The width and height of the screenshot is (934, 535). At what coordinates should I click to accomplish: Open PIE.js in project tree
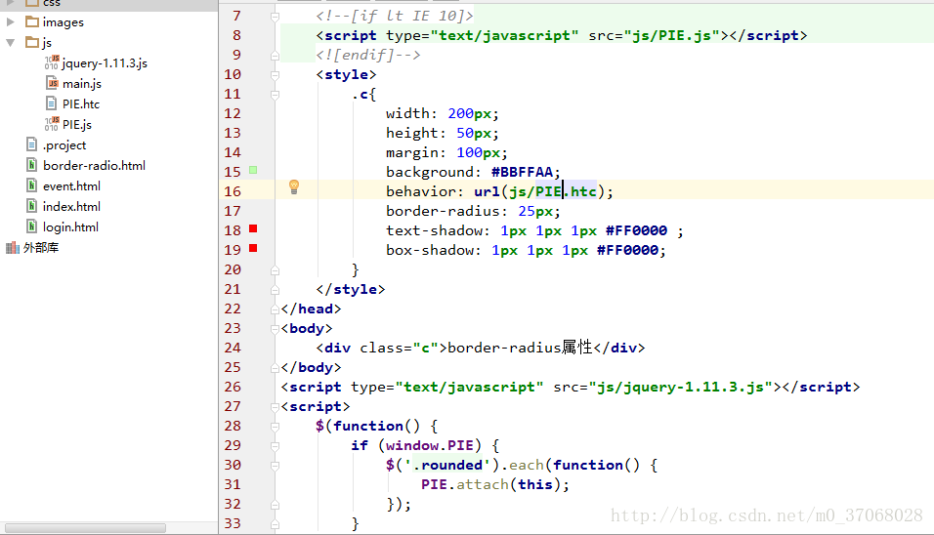pyautogui.click(x=77, y=124)
